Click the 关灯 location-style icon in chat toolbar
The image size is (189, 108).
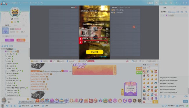pos(142,61)
